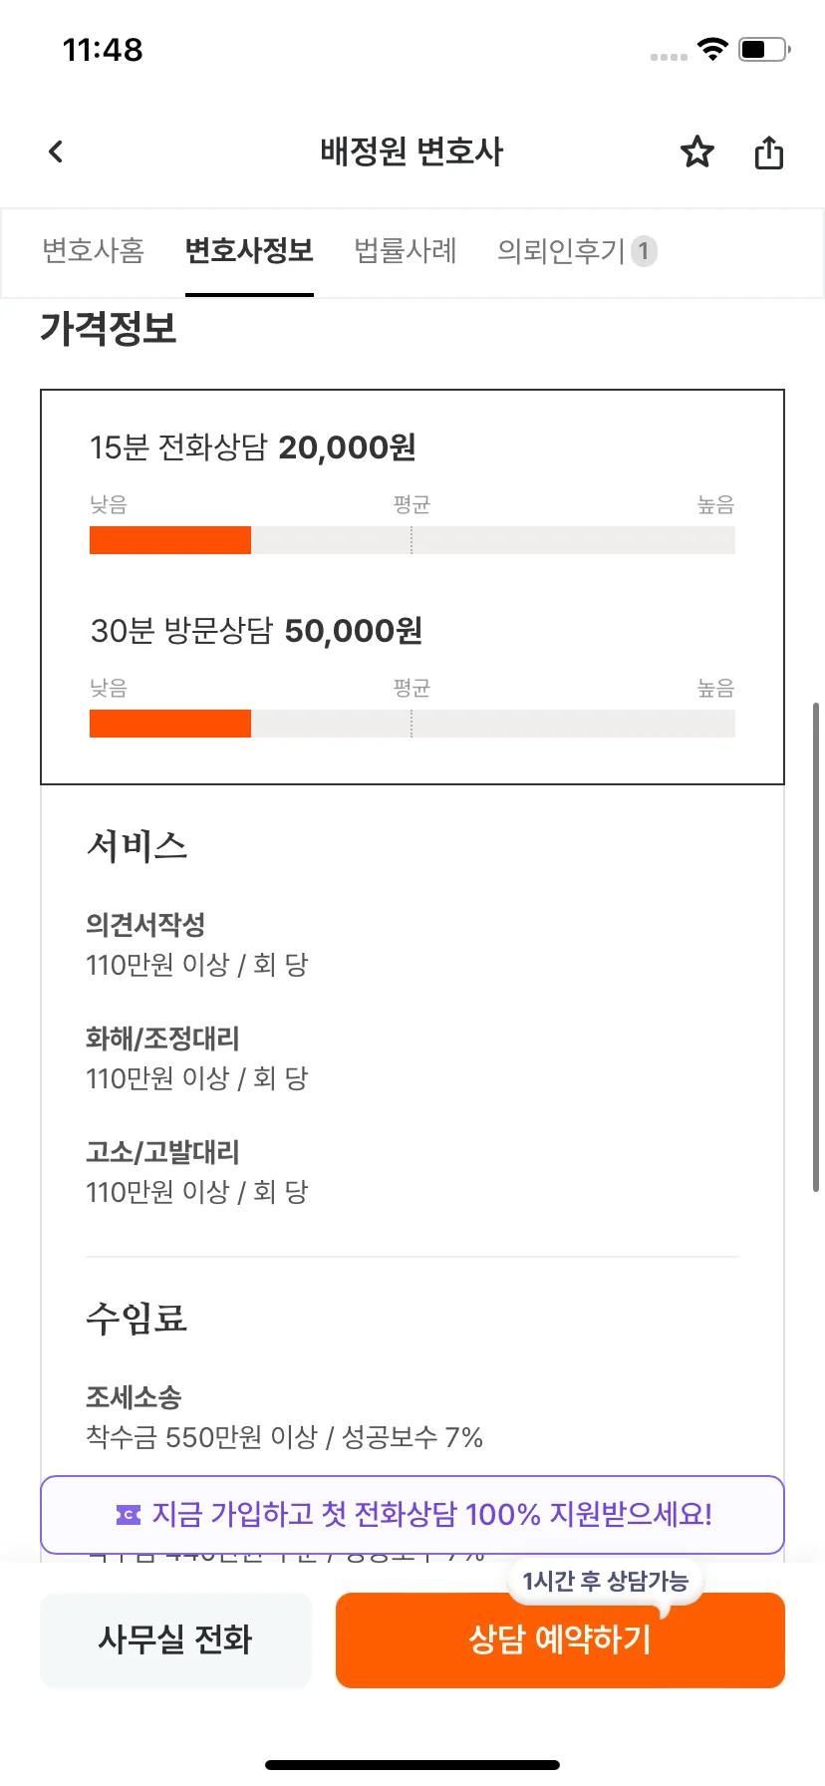This screenshot has width=825, height=1786.
Task: Select the 변호사정보 tab
Action: pyautogui.click(x=249, y=250)
